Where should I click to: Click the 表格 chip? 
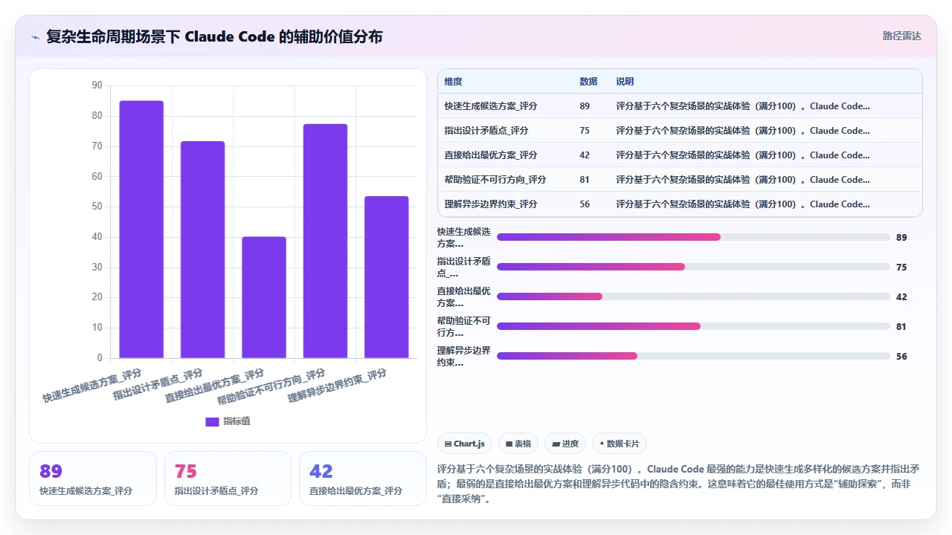(x=518, y=444)
